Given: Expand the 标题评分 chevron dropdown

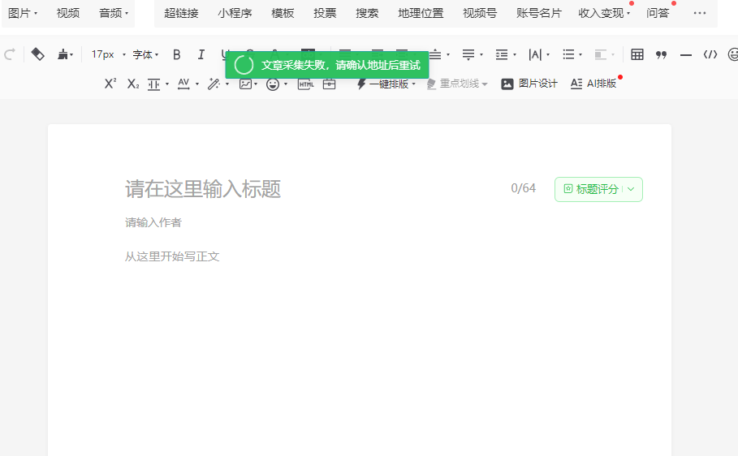Looking at the screenshot, I should coord(631,189).
